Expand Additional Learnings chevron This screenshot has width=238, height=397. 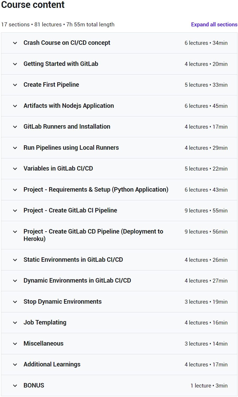(15, 365)
